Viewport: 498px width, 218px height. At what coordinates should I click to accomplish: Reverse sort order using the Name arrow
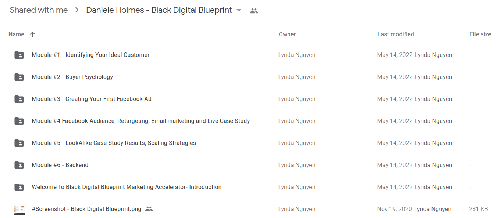(x=32, y=34)
